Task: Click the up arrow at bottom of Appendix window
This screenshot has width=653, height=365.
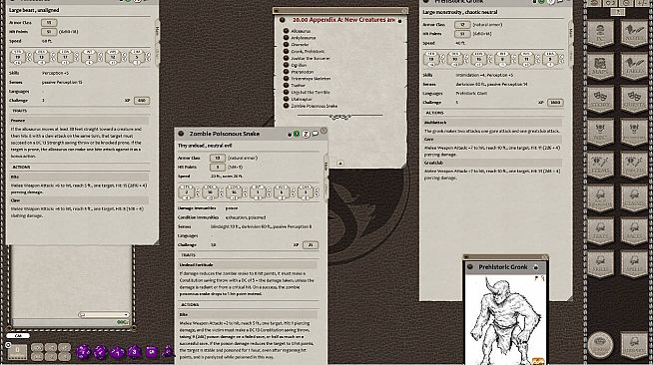Action: pyautogui.click(x=340, y=164)
